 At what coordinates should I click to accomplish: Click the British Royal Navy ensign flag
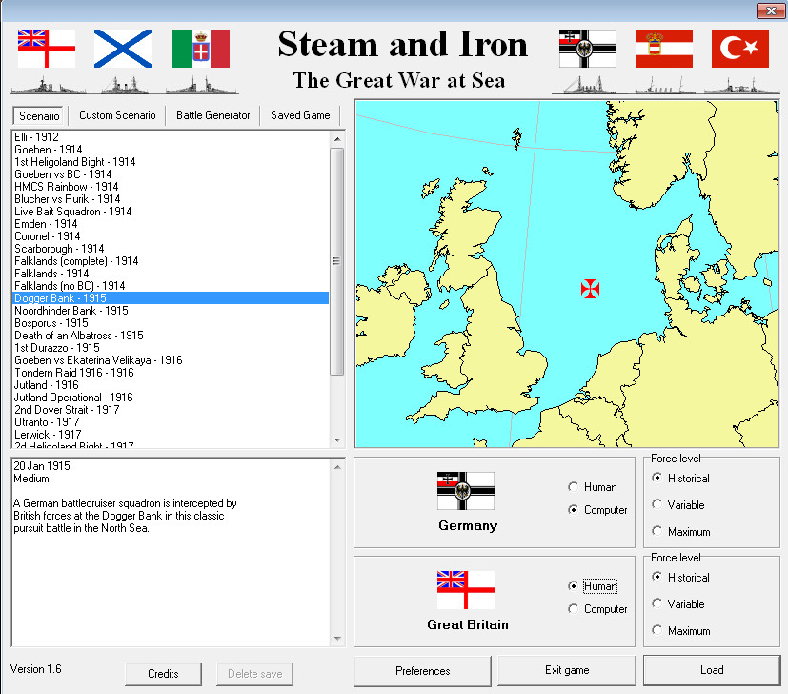pyautogui.click(x=46, y=49)
